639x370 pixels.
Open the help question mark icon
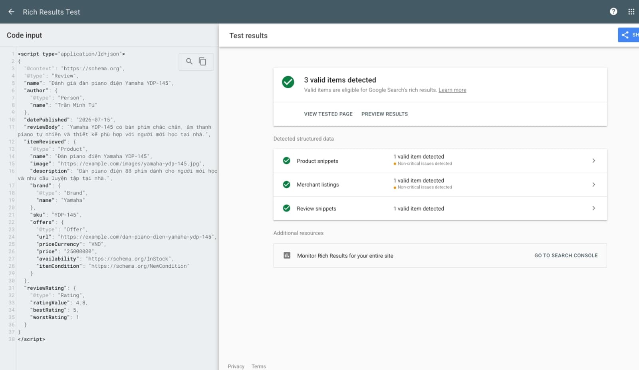pyautogui.click(x=613, y=12)
